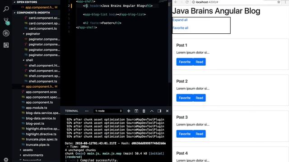Kill terminal with trash icon
The image size is (289, 162).
(x=144, y=111)
